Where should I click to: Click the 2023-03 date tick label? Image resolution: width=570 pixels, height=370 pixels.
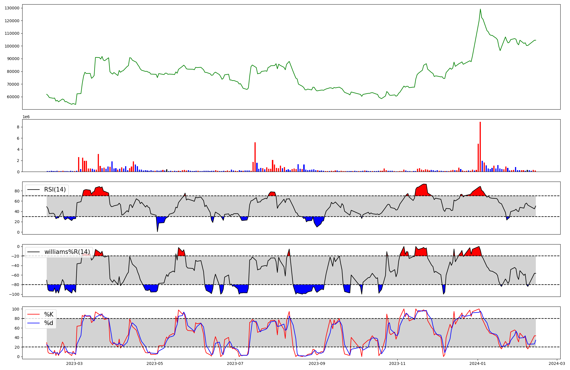[74, 363]
